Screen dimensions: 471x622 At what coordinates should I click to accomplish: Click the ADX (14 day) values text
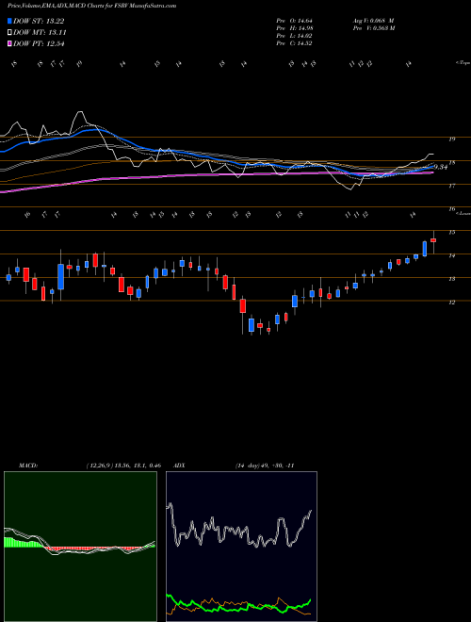click(265, 466)
